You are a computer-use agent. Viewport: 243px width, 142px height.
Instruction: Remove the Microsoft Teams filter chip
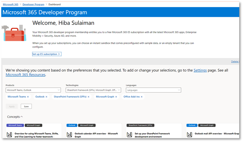pyautogui.click(x=28, y=97)
